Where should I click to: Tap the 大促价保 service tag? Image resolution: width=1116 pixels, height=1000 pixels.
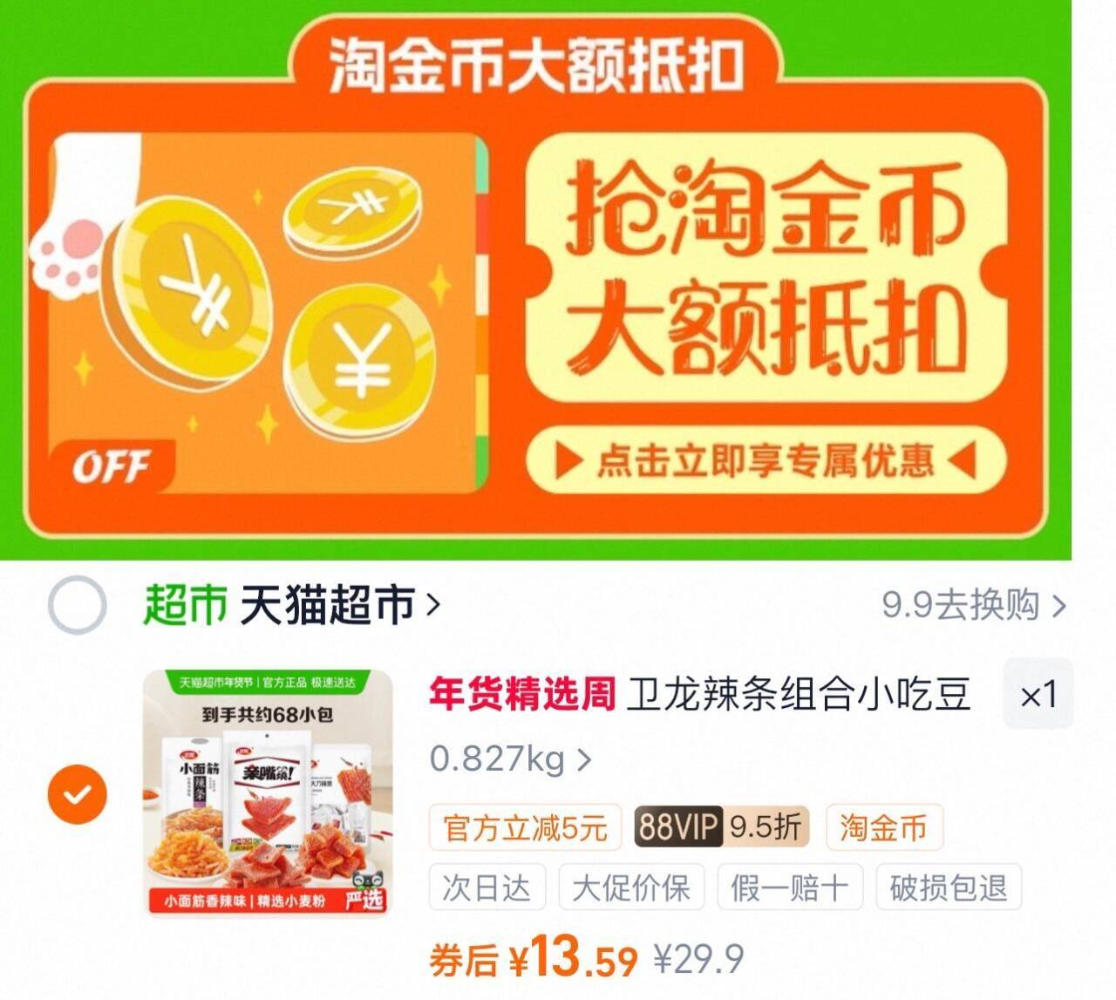(x=631, y=888)
